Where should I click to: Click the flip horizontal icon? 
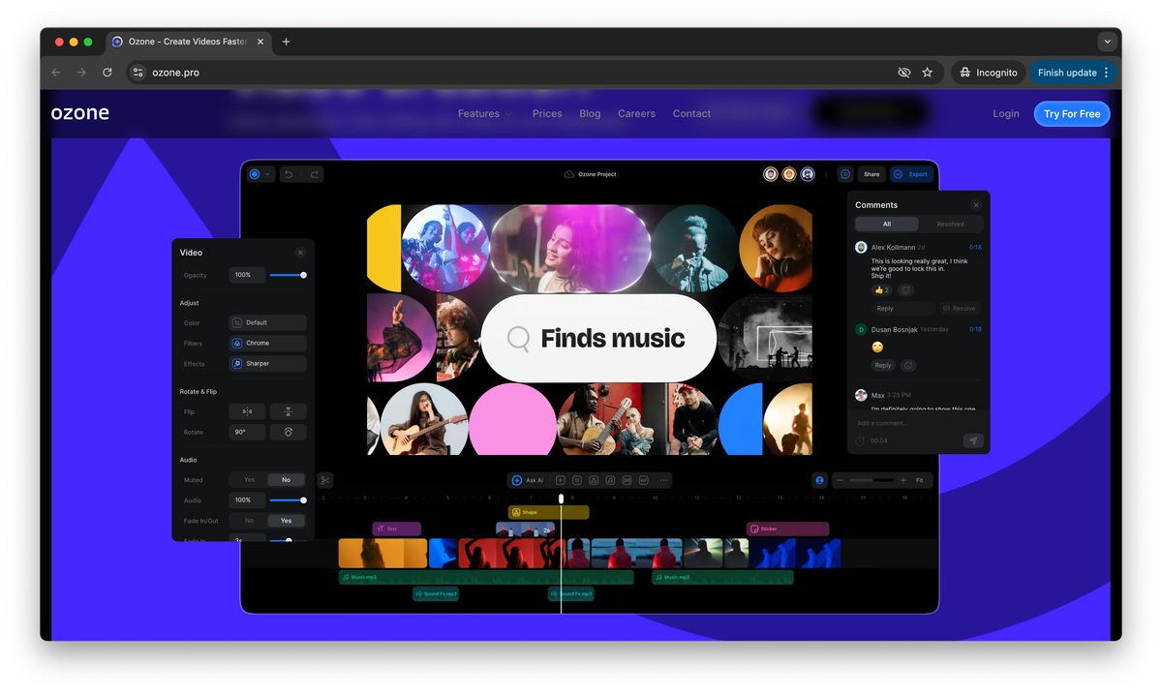pyautogui.click(x=247, y=411)
